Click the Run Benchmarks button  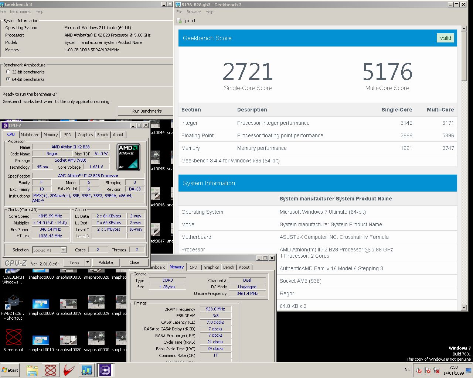coord(147,111)
